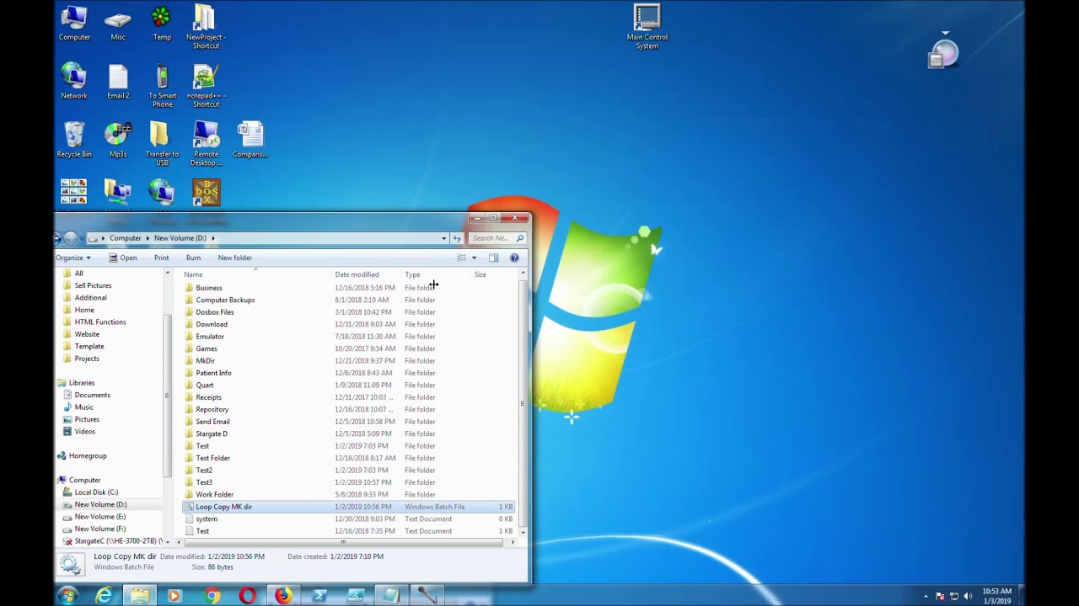Select Homegroup in the navigation pane
Image resolution: width=1079 pixels, height=606 pixels.
pos(88,456)
